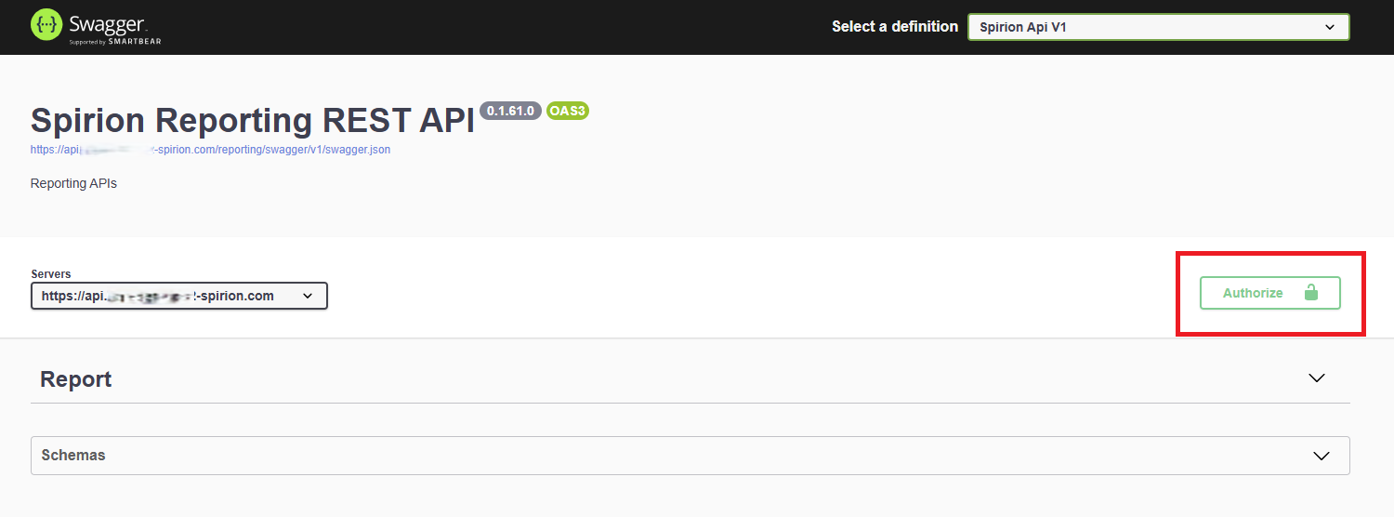Click the green Swagger logo icon
This screenshot has height=517, width=1394.
46,25
